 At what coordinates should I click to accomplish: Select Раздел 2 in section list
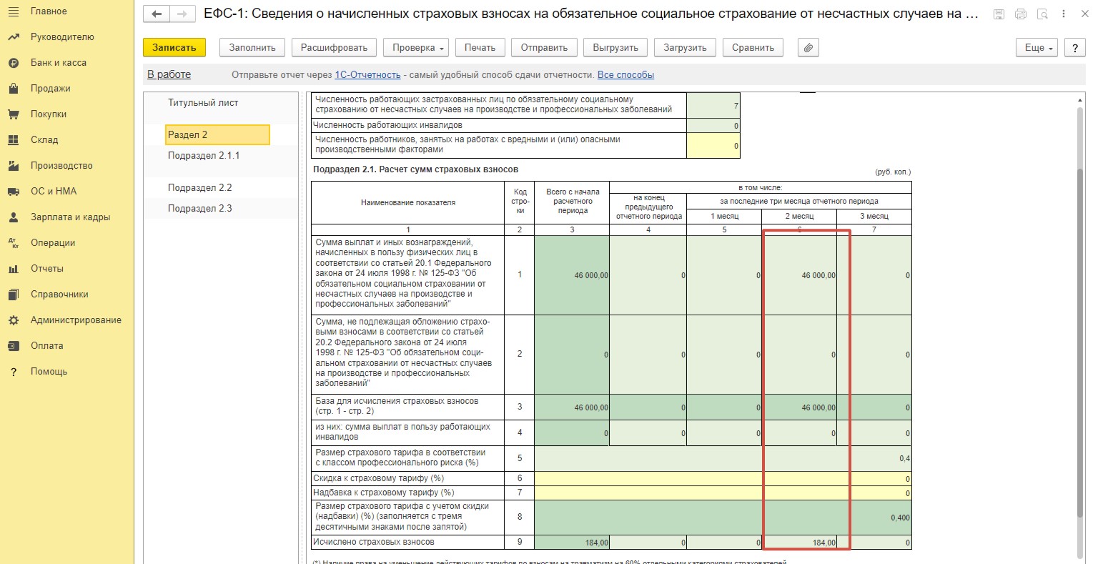coord(217,134)
